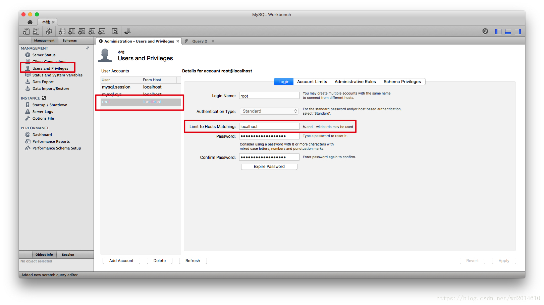Sort accounts by From Host header
544x305 pixels.
(x=159, y=80)
